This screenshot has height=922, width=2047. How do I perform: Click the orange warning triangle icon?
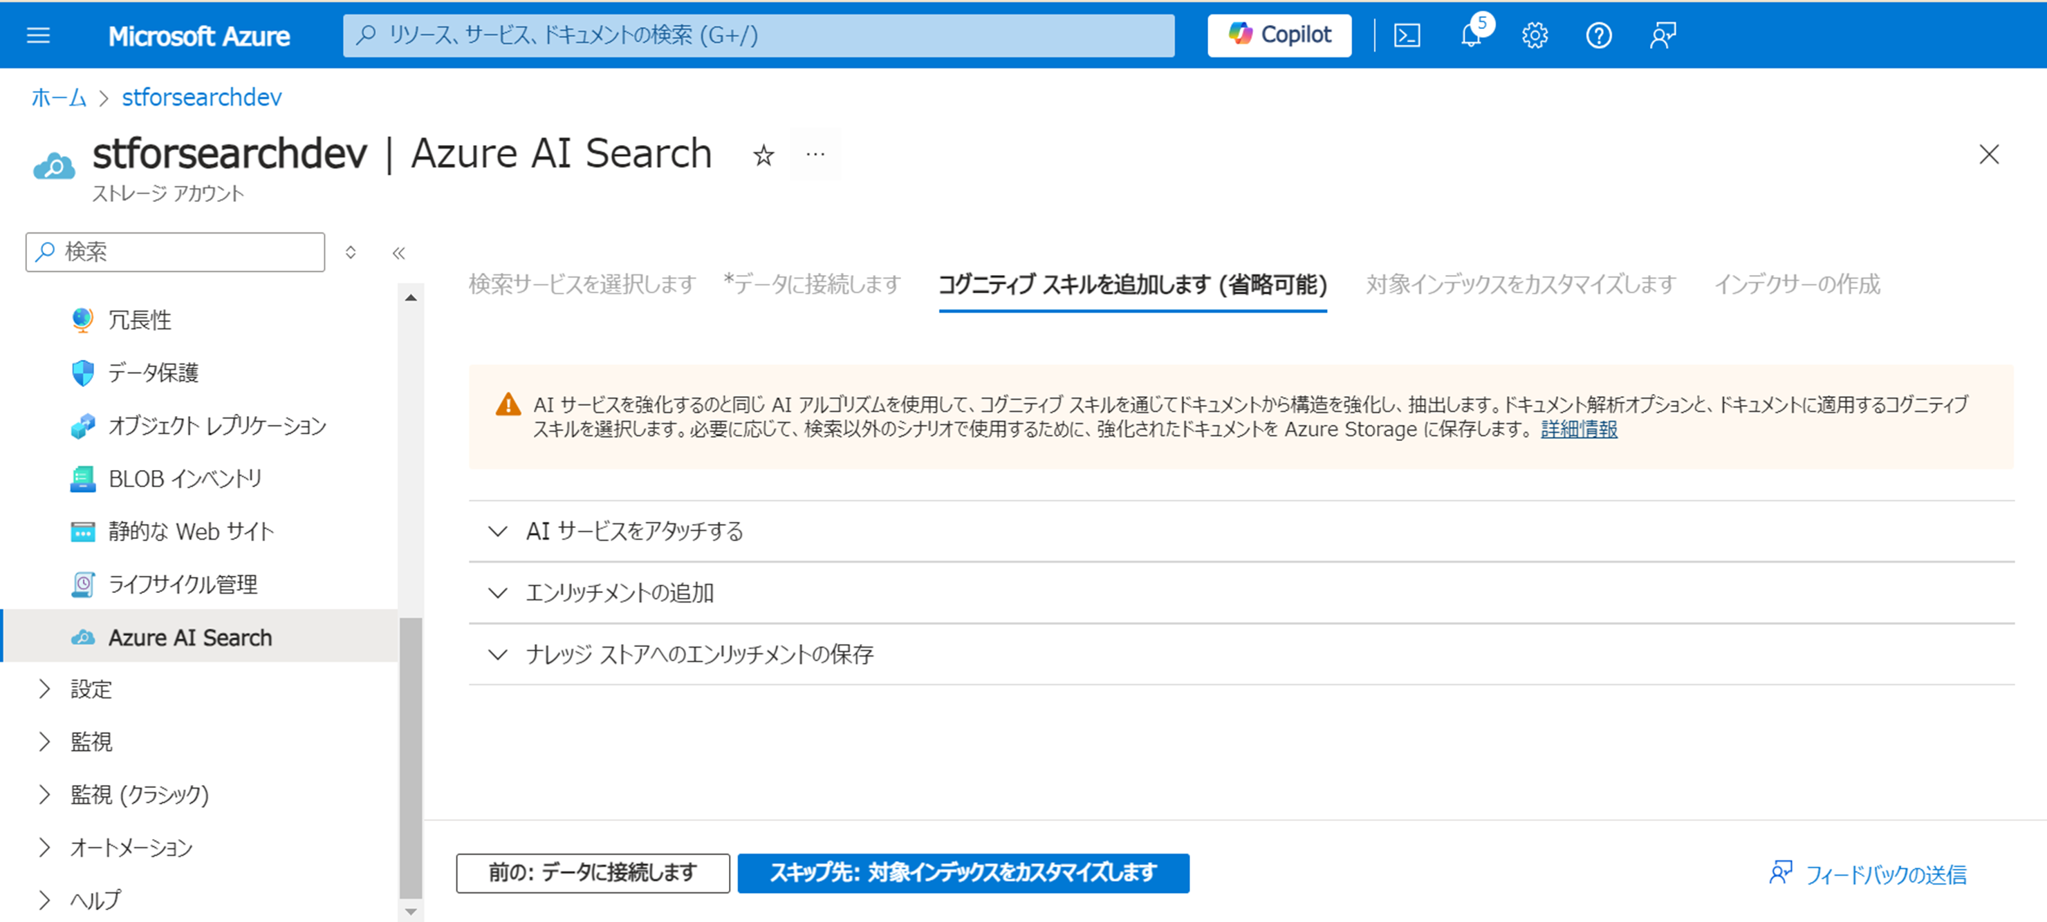click(508, 405)
